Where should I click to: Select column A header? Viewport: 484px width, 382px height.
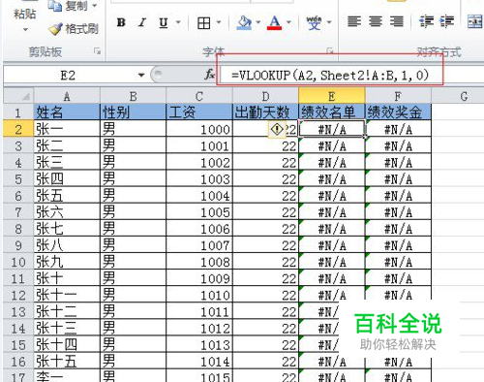pos(67,96)
